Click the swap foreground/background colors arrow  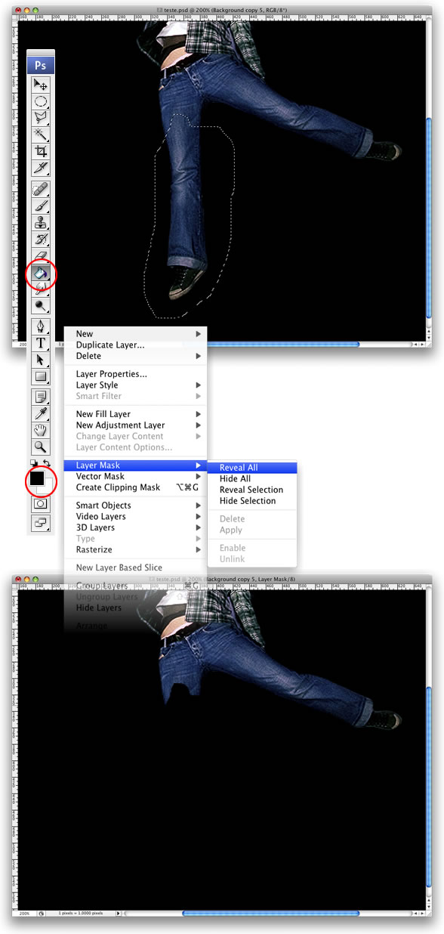(47, 462)
